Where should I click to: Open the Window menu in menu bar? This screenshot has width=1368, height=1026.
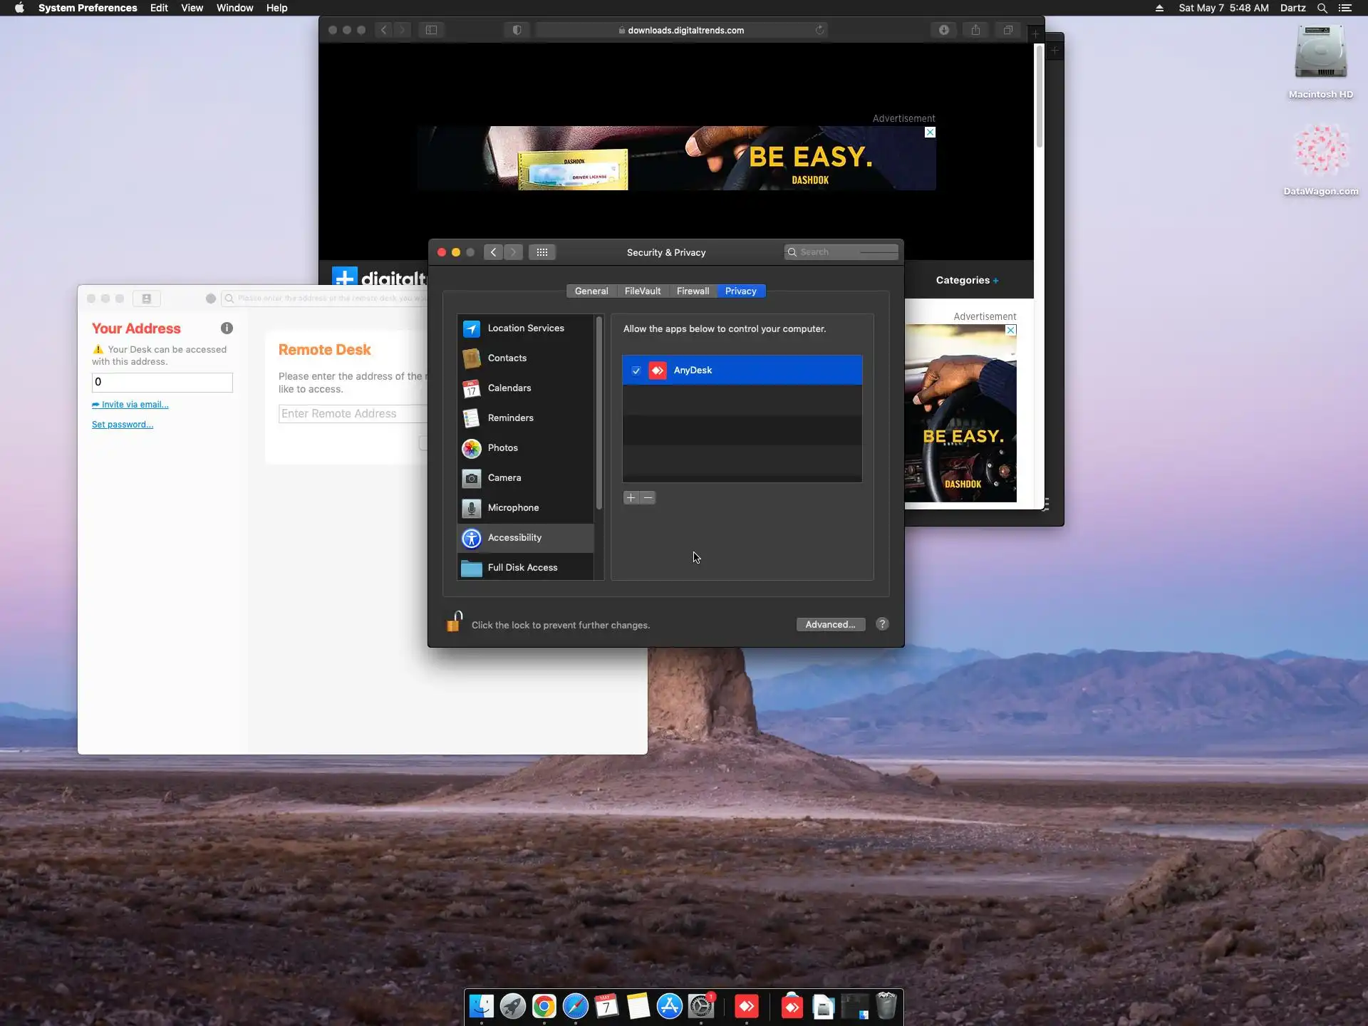point(234,8)
